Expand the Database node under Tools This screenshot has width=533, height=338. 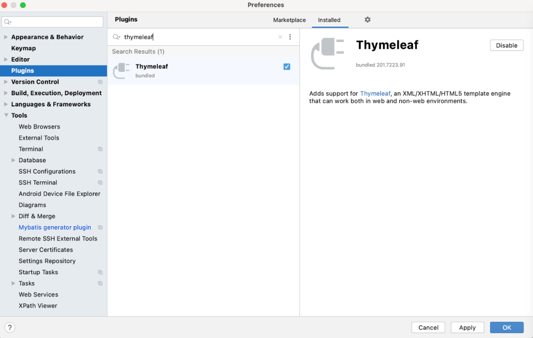[13, 160]
